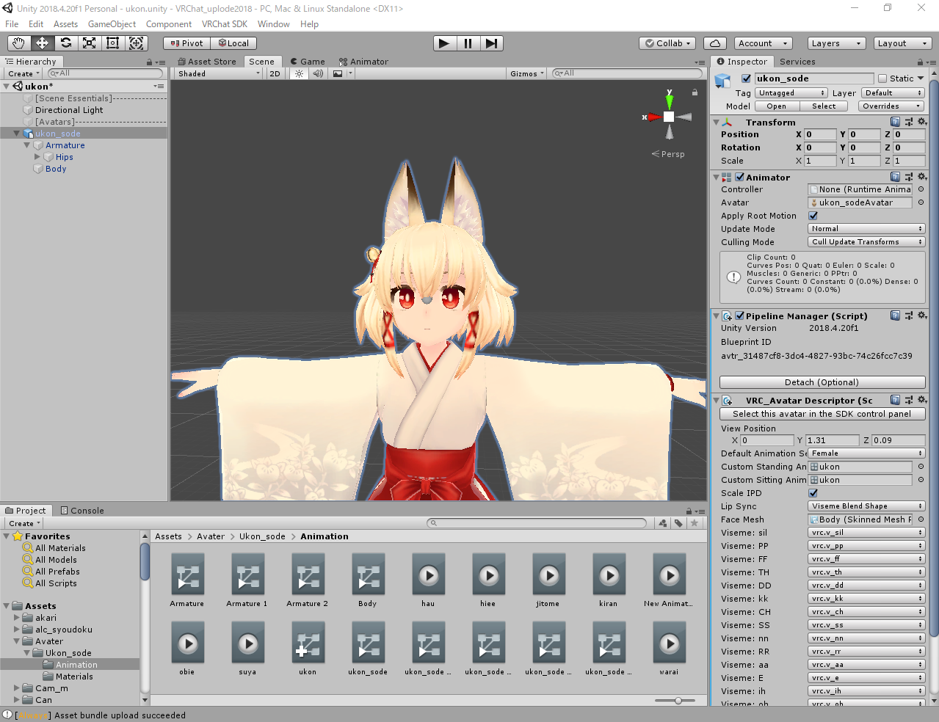The width and height of the screenshot is (939, 722).
Task: Open the Animator component gear menu
Action: 922,177
